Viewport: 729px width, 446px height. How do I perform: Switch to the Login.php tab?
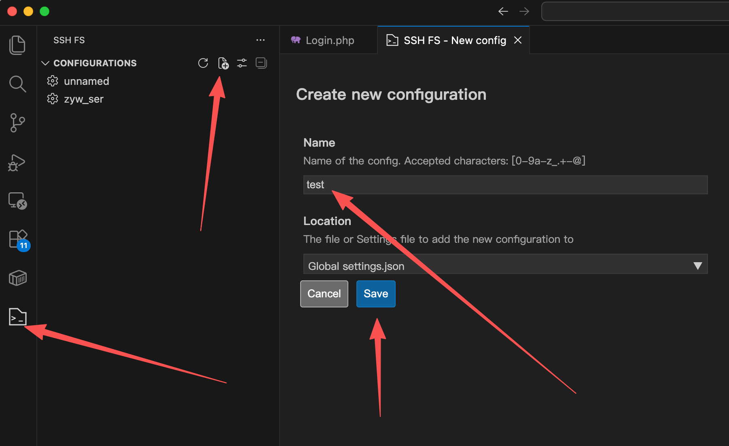328,40
